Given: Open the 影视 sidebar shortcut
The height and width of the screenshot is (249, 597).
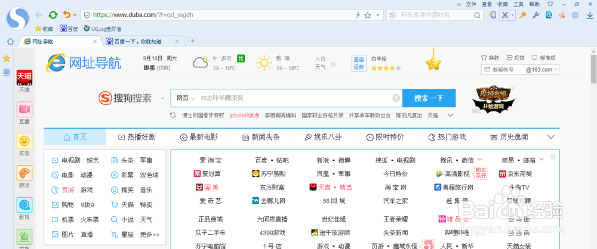Looking at the screenshot, I should pos(24,208).
